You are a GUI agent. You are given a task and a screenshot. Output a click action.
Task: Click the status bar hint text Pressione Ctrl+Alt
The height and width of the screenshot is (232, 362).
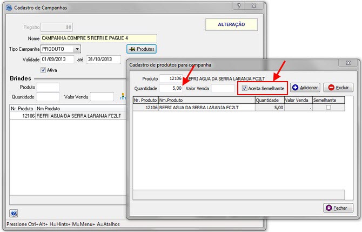coord(63,224)
